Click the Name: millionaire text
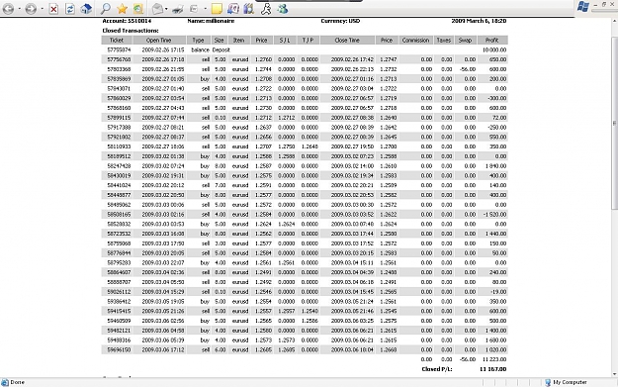The height and width of the screenshot is (387, 618). pyautogui.click(x=211, y=21)
